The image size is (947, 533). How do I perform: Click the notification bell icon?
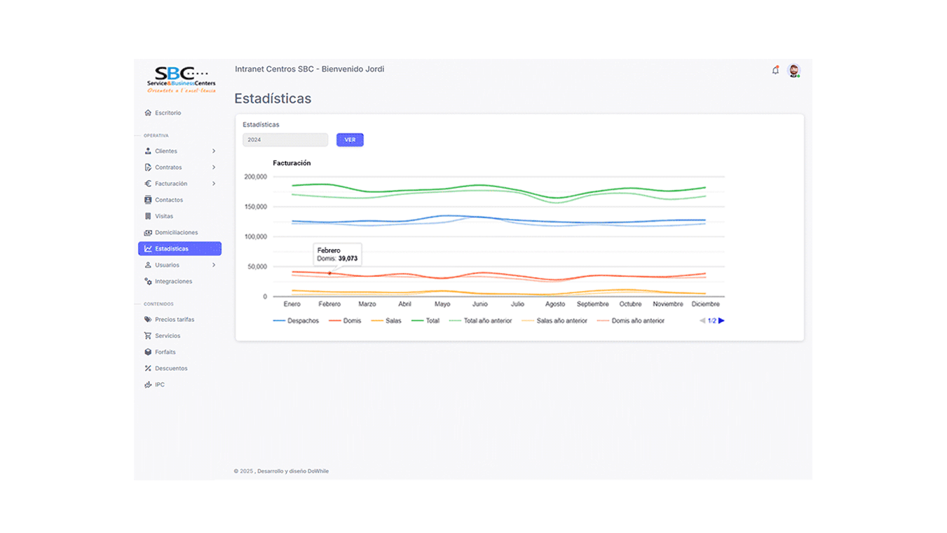(x=775, y=70)
